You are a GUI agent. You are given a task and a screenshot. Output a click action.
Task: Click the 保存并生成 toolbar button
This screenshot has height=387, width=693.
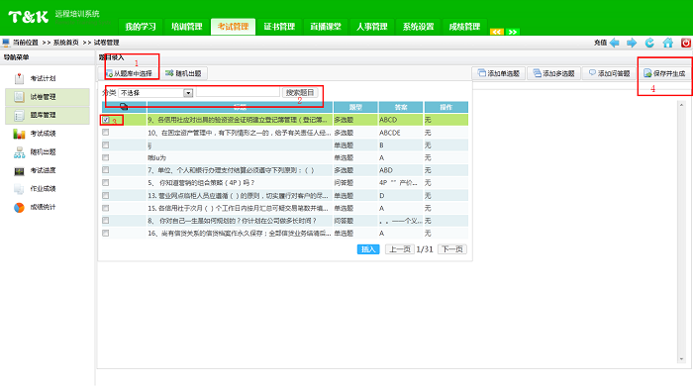click(664, 73)
